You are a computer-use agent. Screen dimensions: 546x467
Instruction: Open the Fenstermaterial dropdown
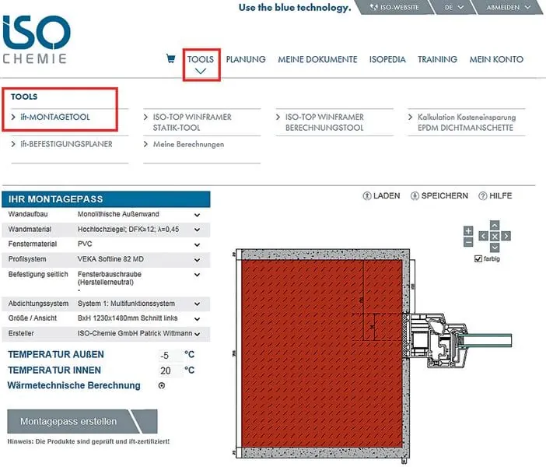click(197, 244)
